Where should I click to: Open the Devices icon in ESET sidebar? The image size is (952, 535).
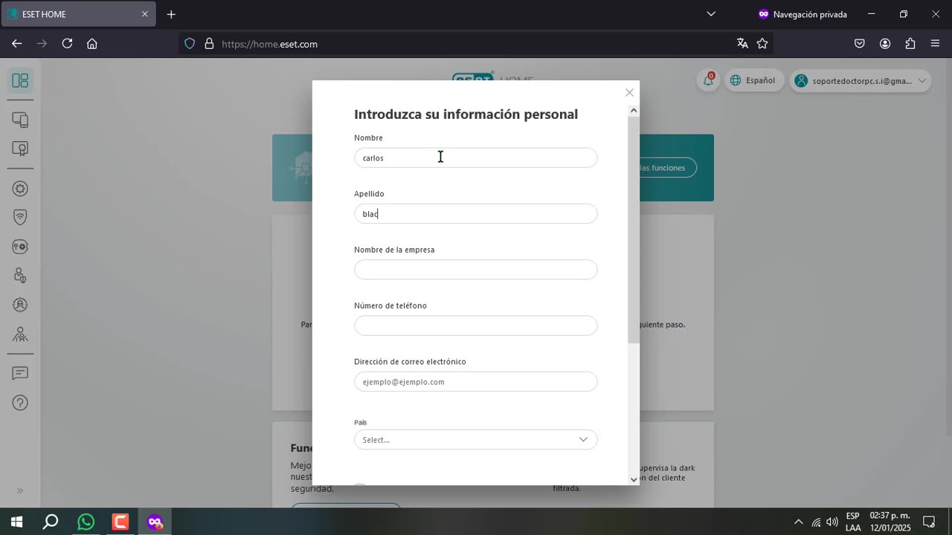coord(20,119)
